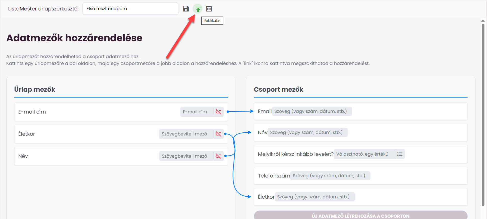Click the save form floppy disk icon

[186, 9]
